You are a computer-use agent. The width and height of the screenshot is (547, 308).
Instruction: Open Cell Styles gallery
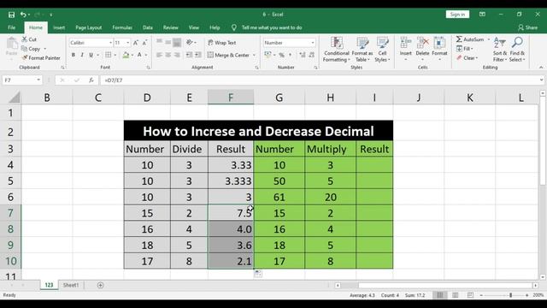pos(382,50)
